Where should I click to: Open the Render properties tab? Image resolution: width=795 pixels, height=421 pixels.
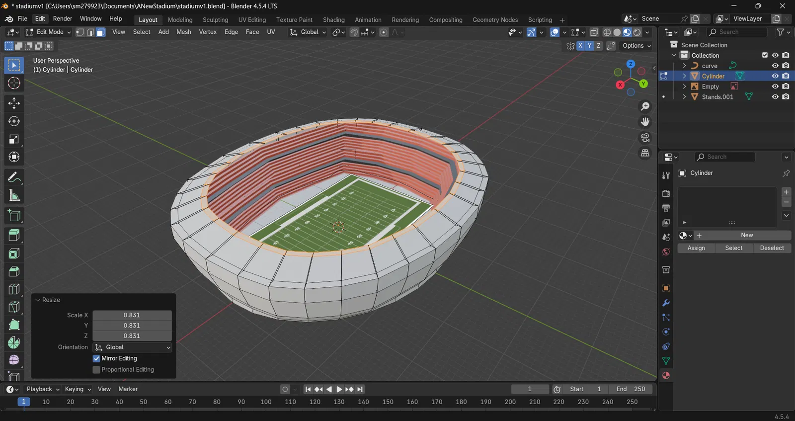[x=666, y=193]
